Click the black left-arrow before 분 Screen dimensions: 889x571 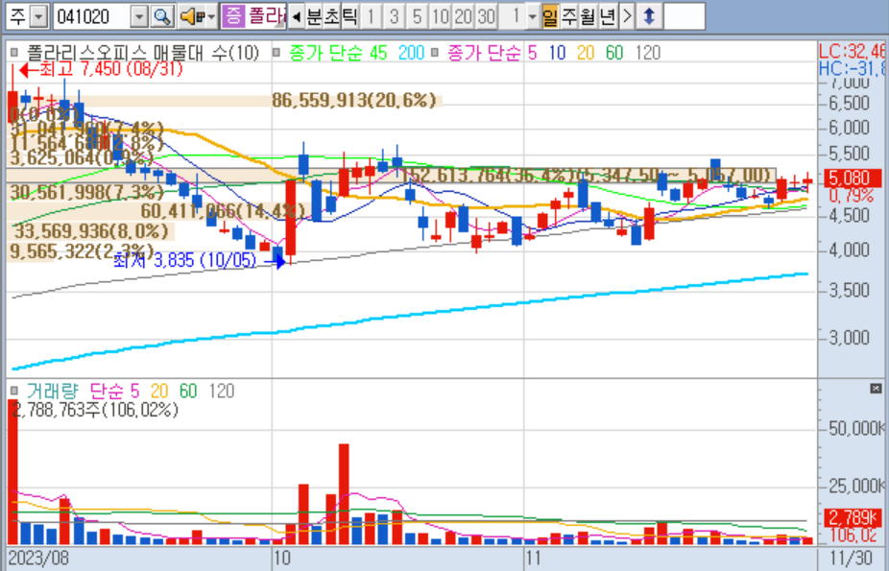[296, 16]
